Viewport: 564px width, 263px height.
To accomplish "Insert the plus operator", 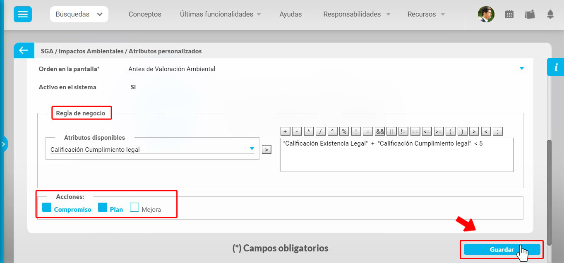I will [x=286, y=131].
